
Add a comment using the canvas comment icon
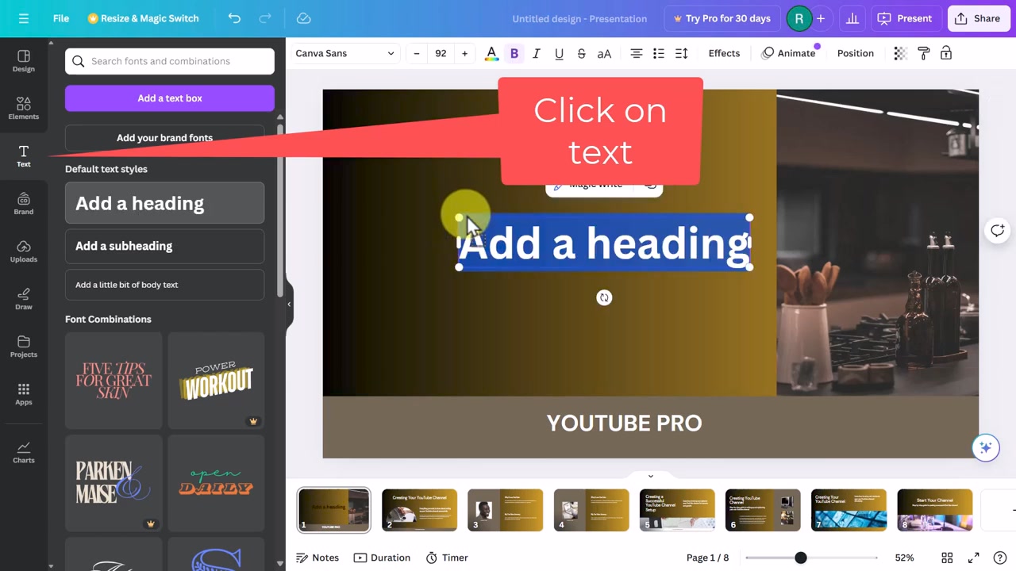pyautogui.click(x=998, y=231)
